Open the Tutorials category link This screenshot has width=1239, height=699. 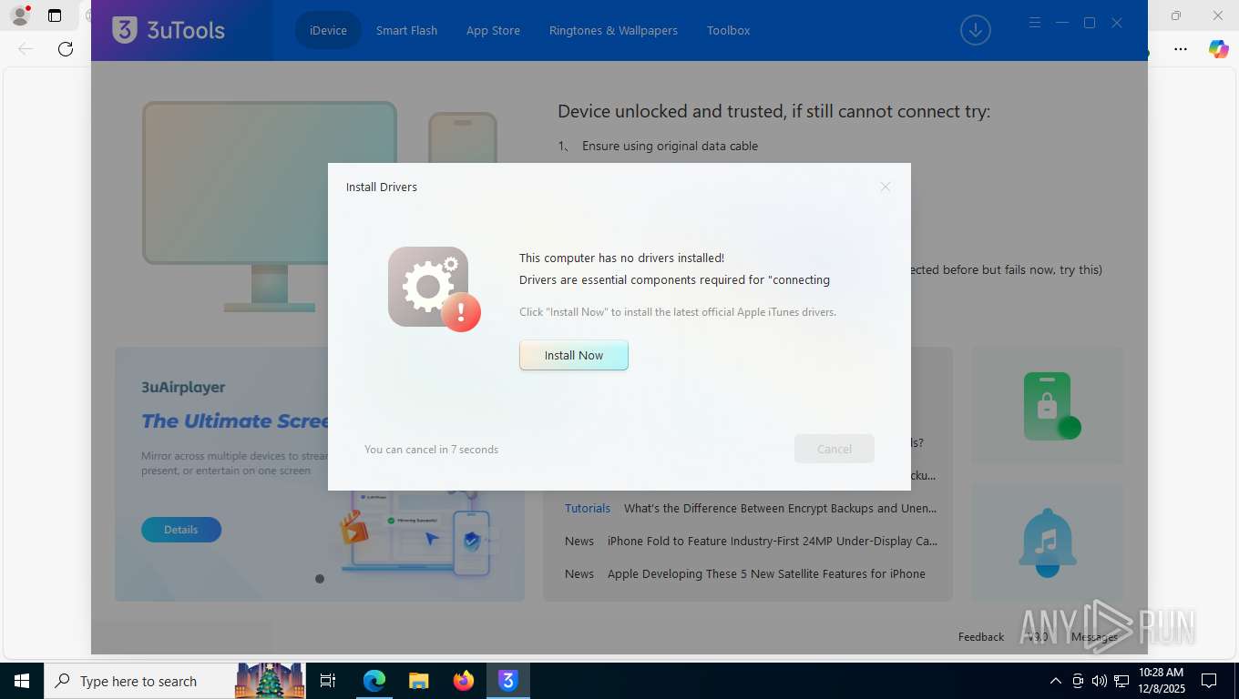point(588,508)
